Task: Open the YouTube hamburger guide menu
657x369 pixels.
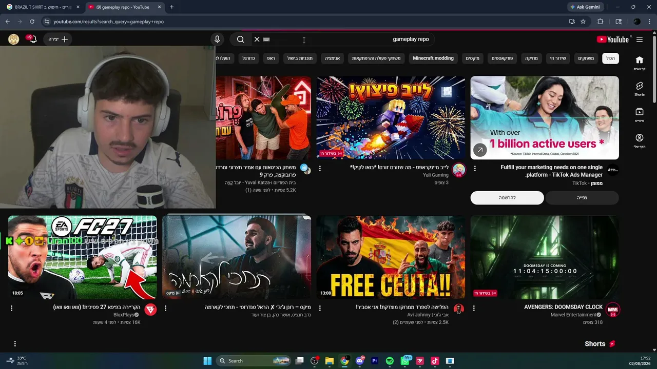Action: pos(640,39)
